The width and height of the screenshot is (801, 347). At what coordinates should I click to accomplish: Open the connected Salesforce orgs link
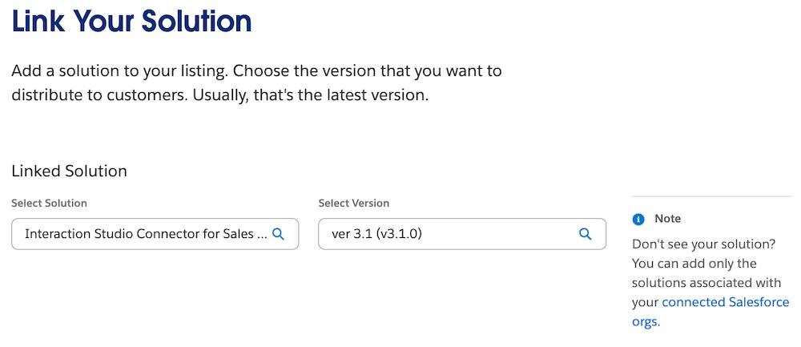tap(725, 302)
